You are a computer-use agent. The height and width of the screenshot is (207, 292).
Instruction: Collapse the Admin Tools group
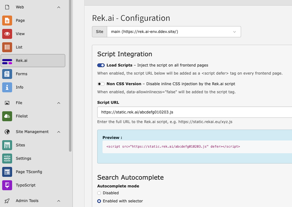(x=59, y=201)
